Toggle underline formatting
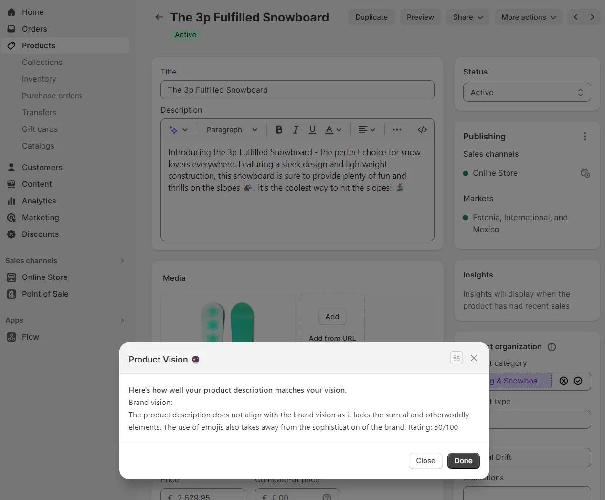The image size is (605, 500). click(312, 129)
